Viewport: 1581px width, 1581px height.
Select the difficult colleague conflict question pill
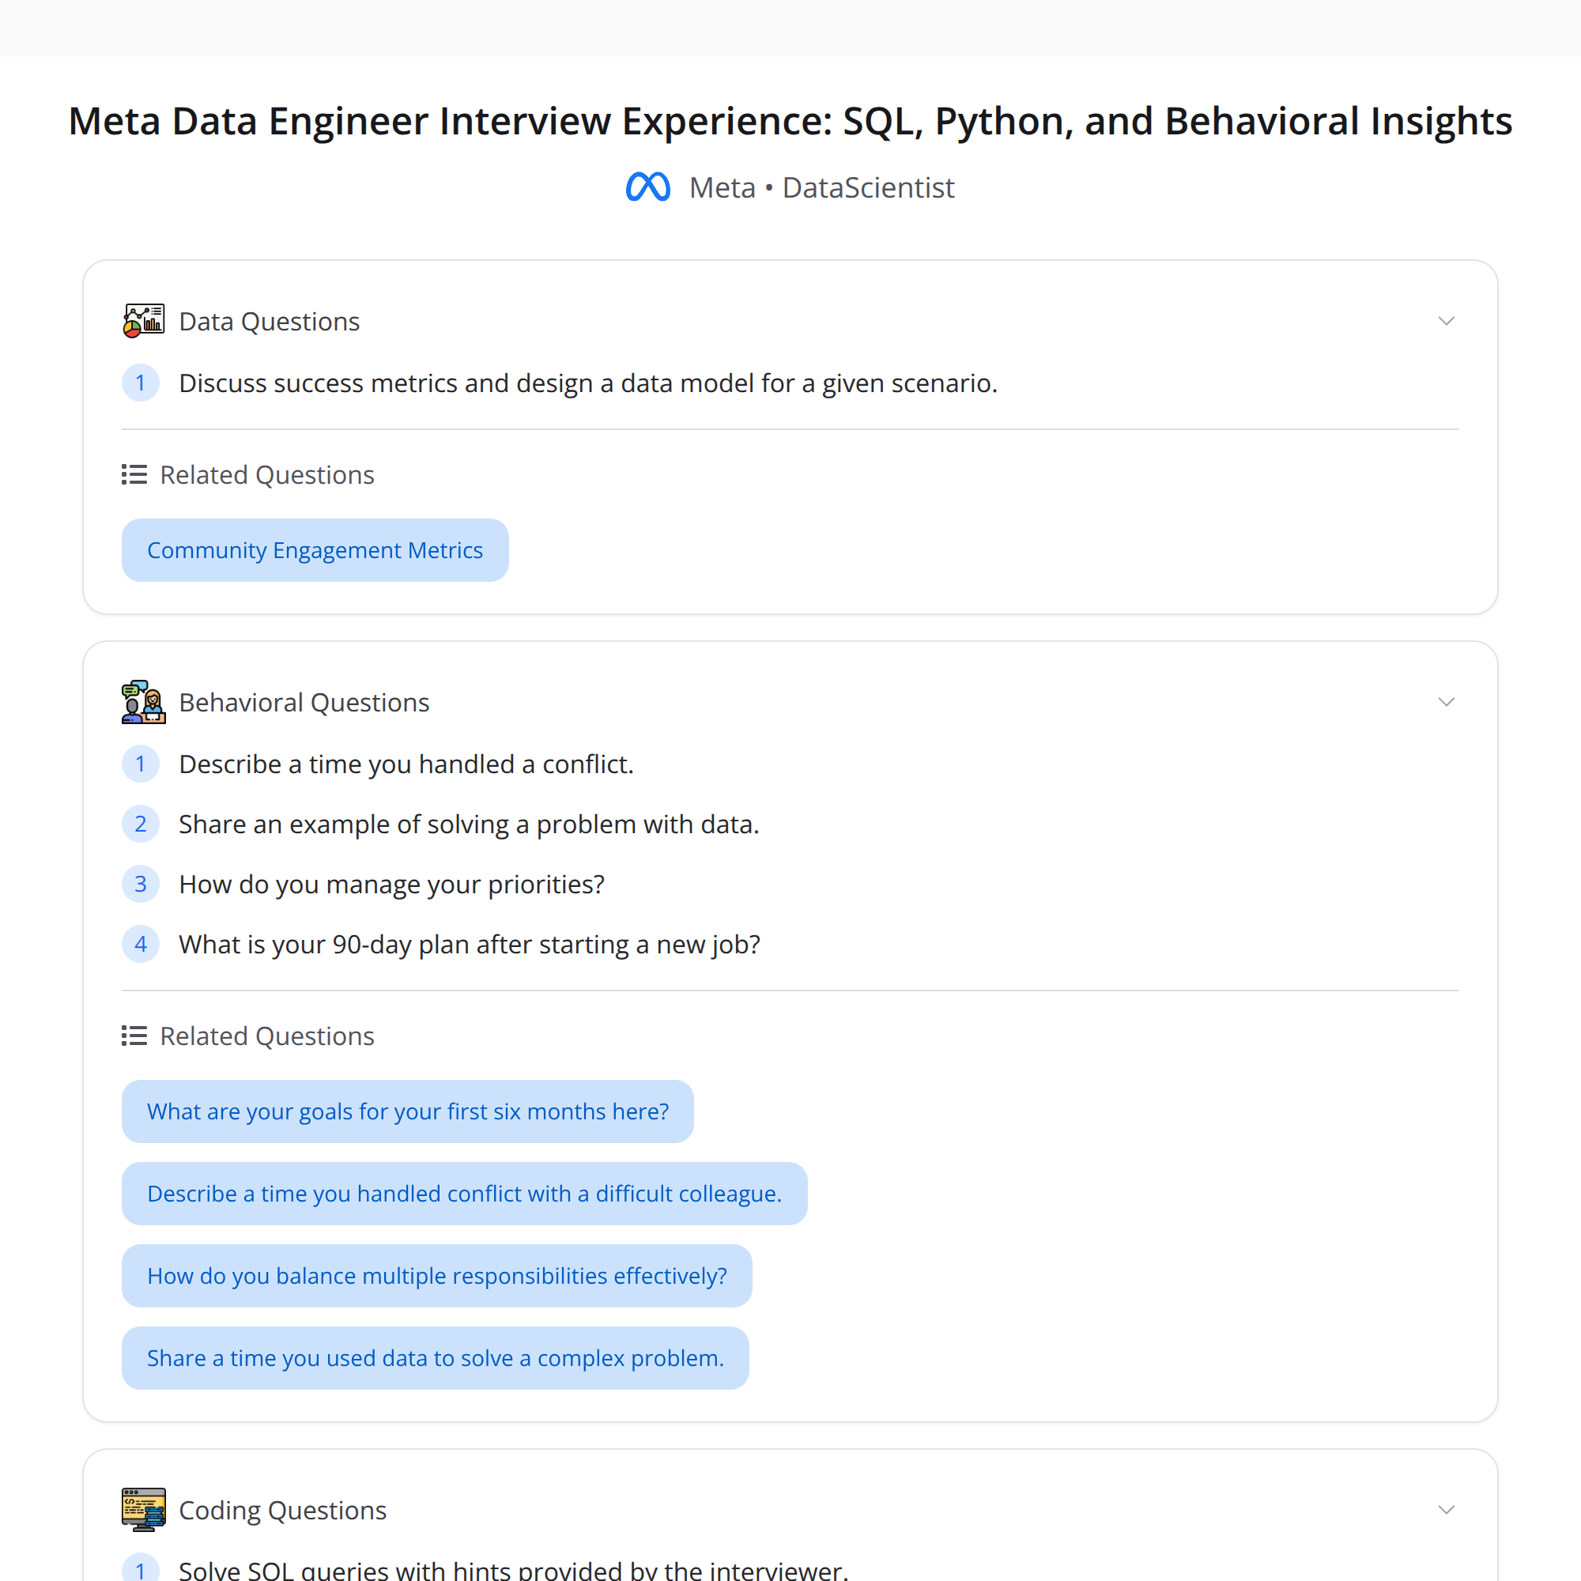(x=464, y=1193)
